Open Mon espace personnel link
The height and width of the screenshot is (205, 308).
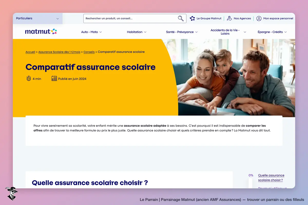coord(278,18)
